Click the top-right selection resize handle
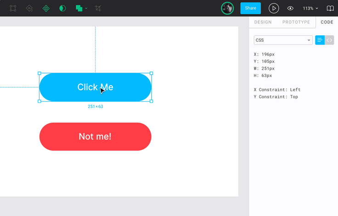This screenshot has height=216, width=338. click(x=152, y=73)
